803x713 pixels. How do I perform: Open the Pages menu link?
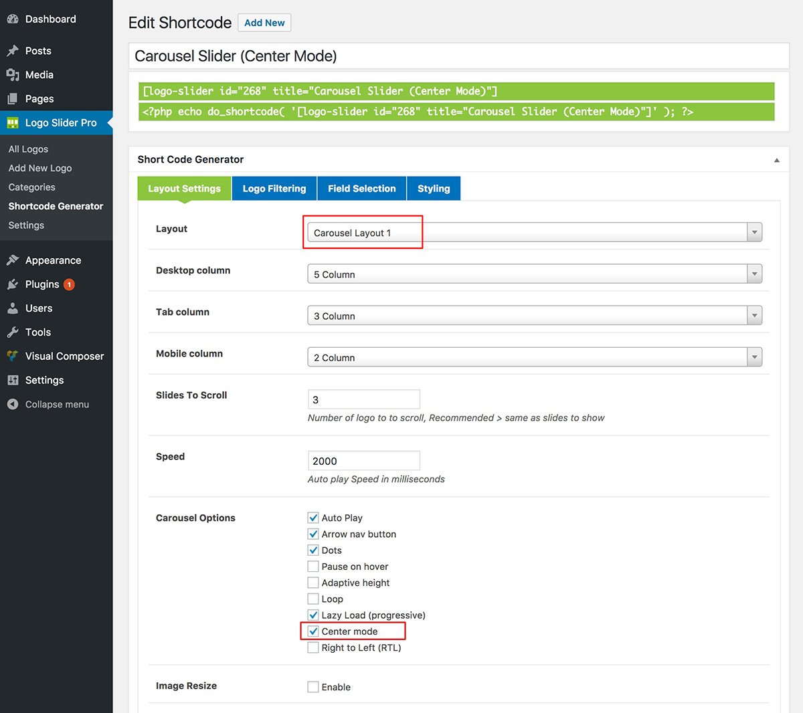click(39, 99)
